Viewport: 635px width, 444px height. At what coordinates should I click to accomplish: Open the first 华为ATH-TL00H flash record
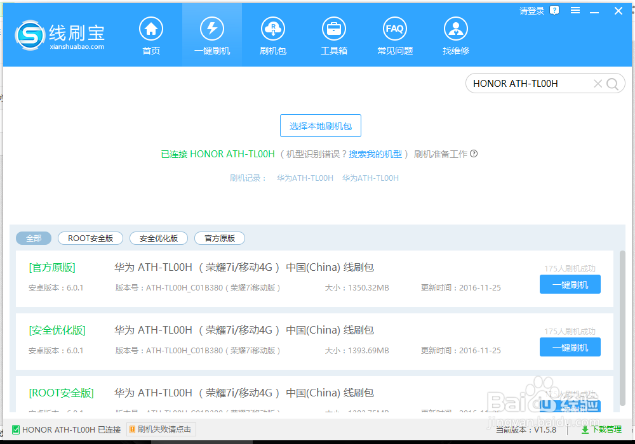coord(305,178)
